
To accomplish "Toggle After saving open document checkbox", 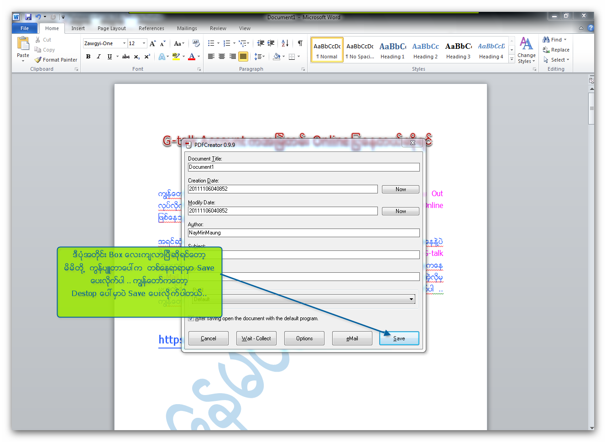I will click(191, 318).
